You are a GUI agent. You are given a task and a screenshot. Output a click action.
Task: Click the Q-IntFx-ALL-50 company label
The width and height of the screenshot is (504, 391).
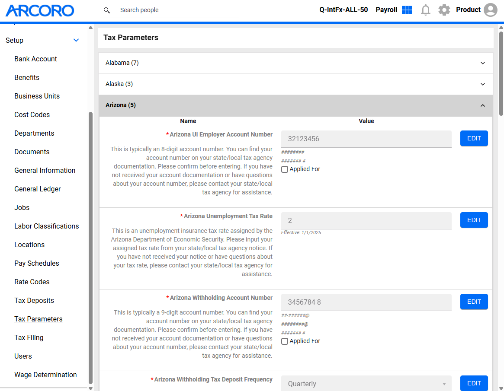(x=343, y=10)
